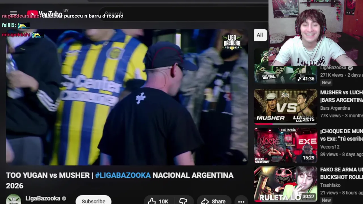The image size is (363, 204).
Task: Click the New badge under 21 views
Action: 326,200
